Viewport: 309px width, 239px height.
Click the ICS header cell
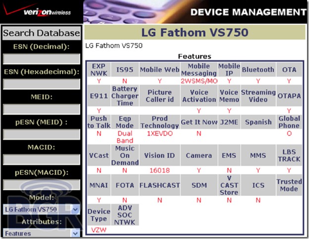click(258, 185)
